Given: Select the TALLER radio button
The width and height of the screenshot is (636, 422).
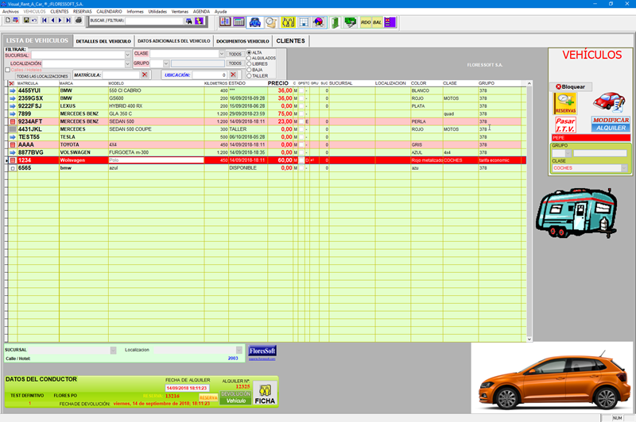Looking at the screenshot, I should click(249, 75).
